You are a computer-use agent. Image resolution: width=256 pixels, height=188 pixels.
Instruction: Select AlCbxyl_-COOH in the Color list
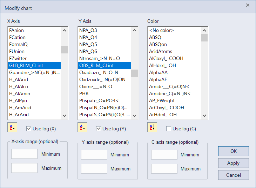pos(174,59)
